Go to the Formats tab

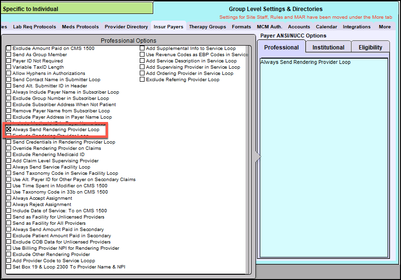click(x=242, y=27)
